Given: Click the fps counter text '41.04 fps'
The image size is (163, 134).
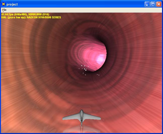Looking at the screenshot, I should pyautogui.click(x=7, y=14).
